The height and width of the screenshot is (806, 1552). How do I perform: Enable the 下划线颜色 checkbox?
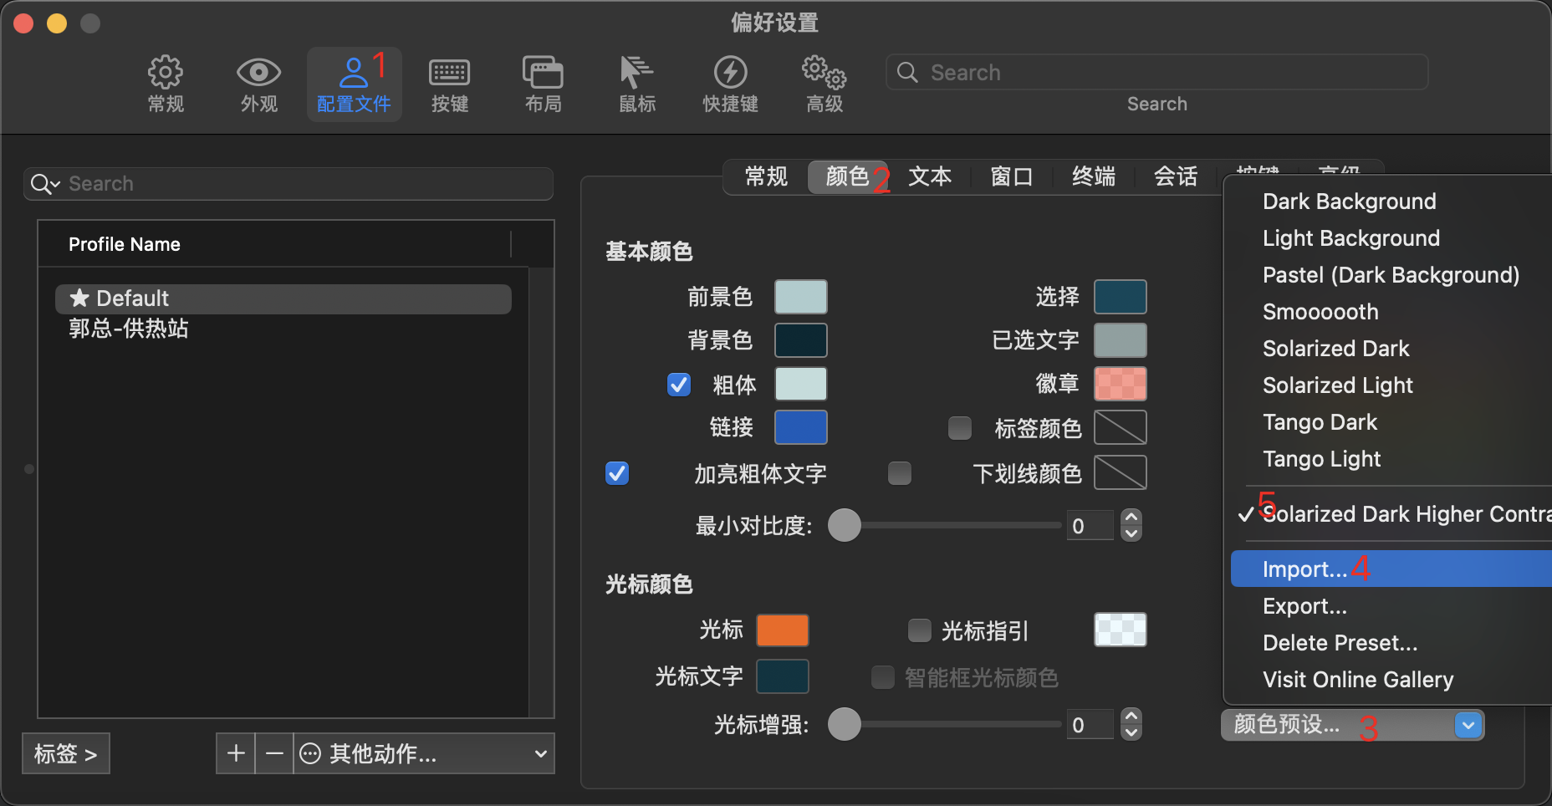(x=900, y=473)
